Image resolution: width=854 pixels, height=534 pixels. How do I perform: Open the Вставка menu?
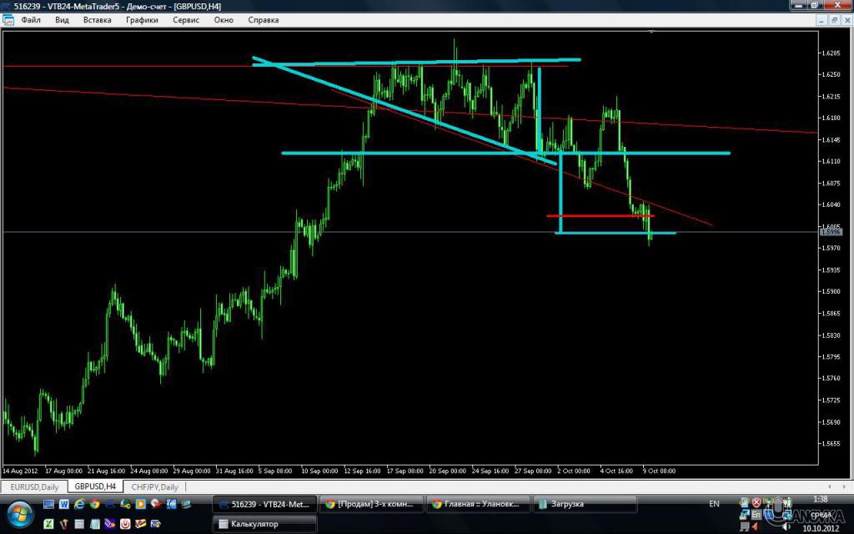[x=97, y=20]
